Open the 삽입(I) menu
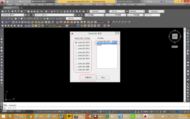 point(33,5)
